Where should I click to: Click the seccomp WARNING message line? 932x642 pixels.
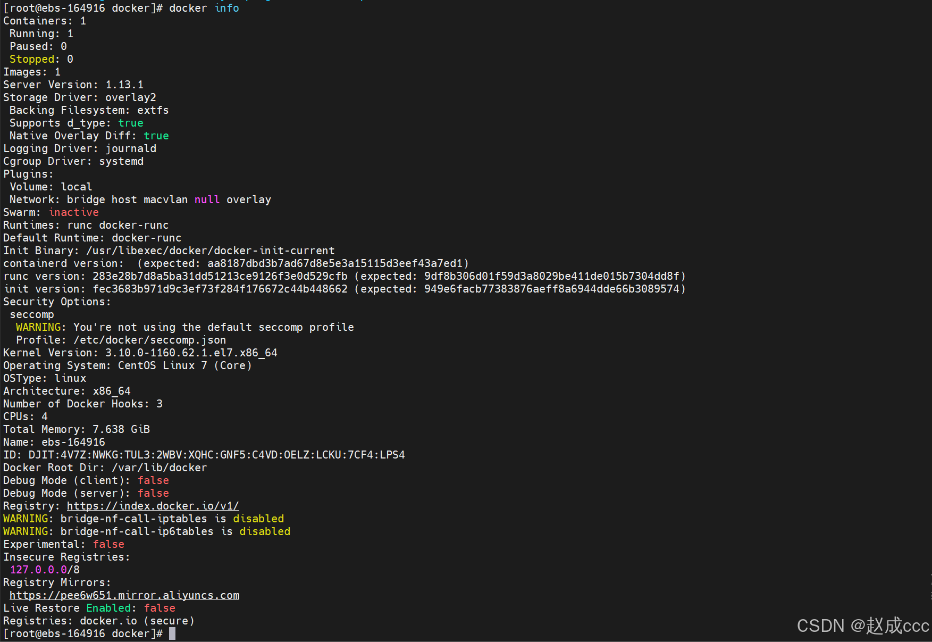185,327
